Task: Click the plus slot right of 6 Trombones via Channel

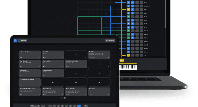Action: pos(53,82)
